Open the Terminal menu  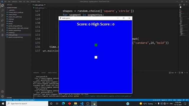click(33, 1)
